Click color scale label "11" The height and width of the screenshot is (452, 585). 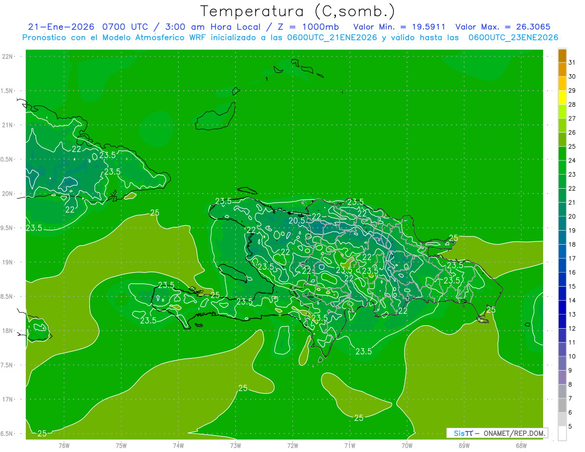[x=572, y=343]
